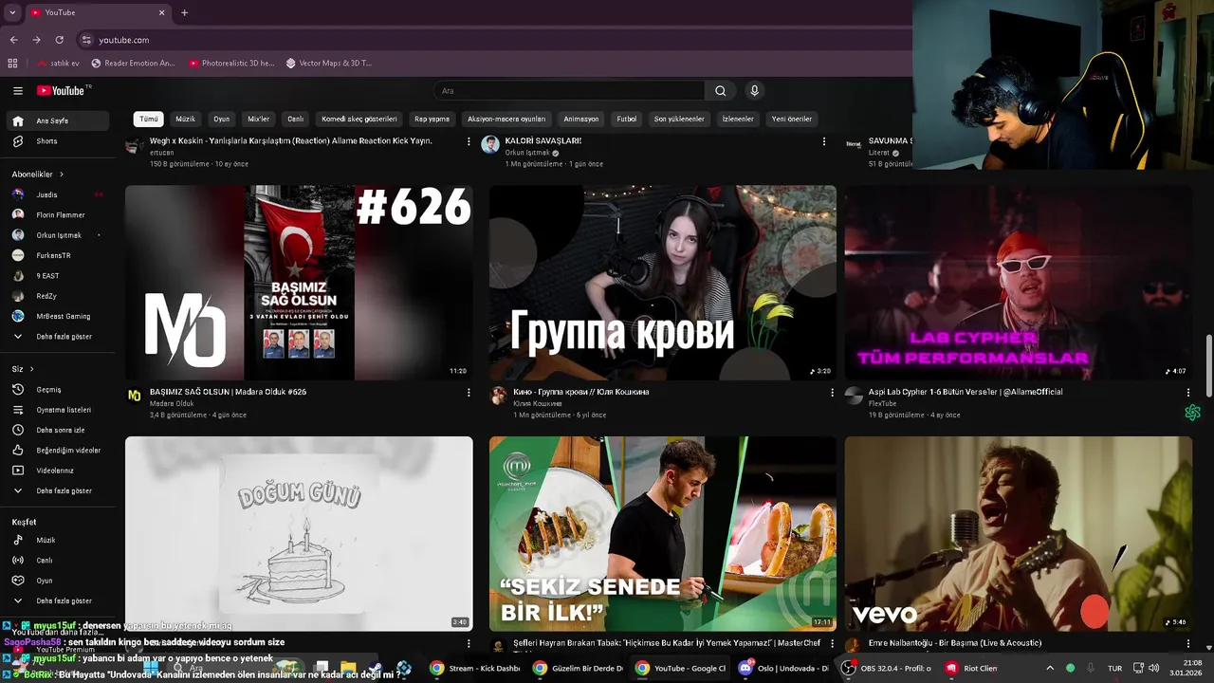This screenshot has height=683, width=1214.
Task: Open Abonelikler section chevron
Action: (x=62, y=175)
